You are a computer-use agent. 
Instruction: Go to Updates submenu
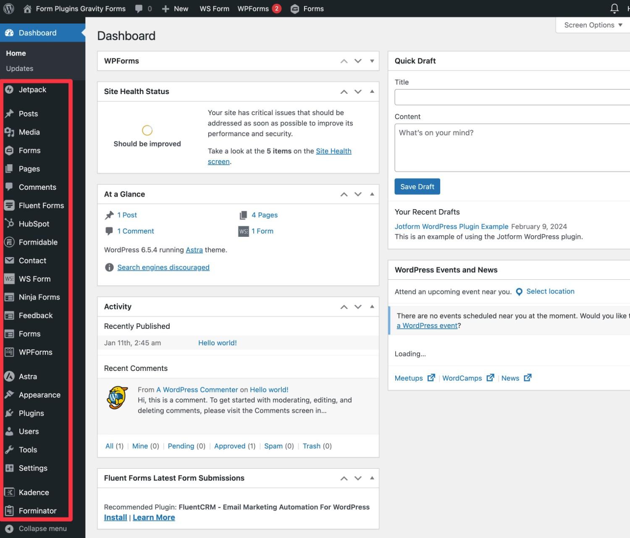19,68
